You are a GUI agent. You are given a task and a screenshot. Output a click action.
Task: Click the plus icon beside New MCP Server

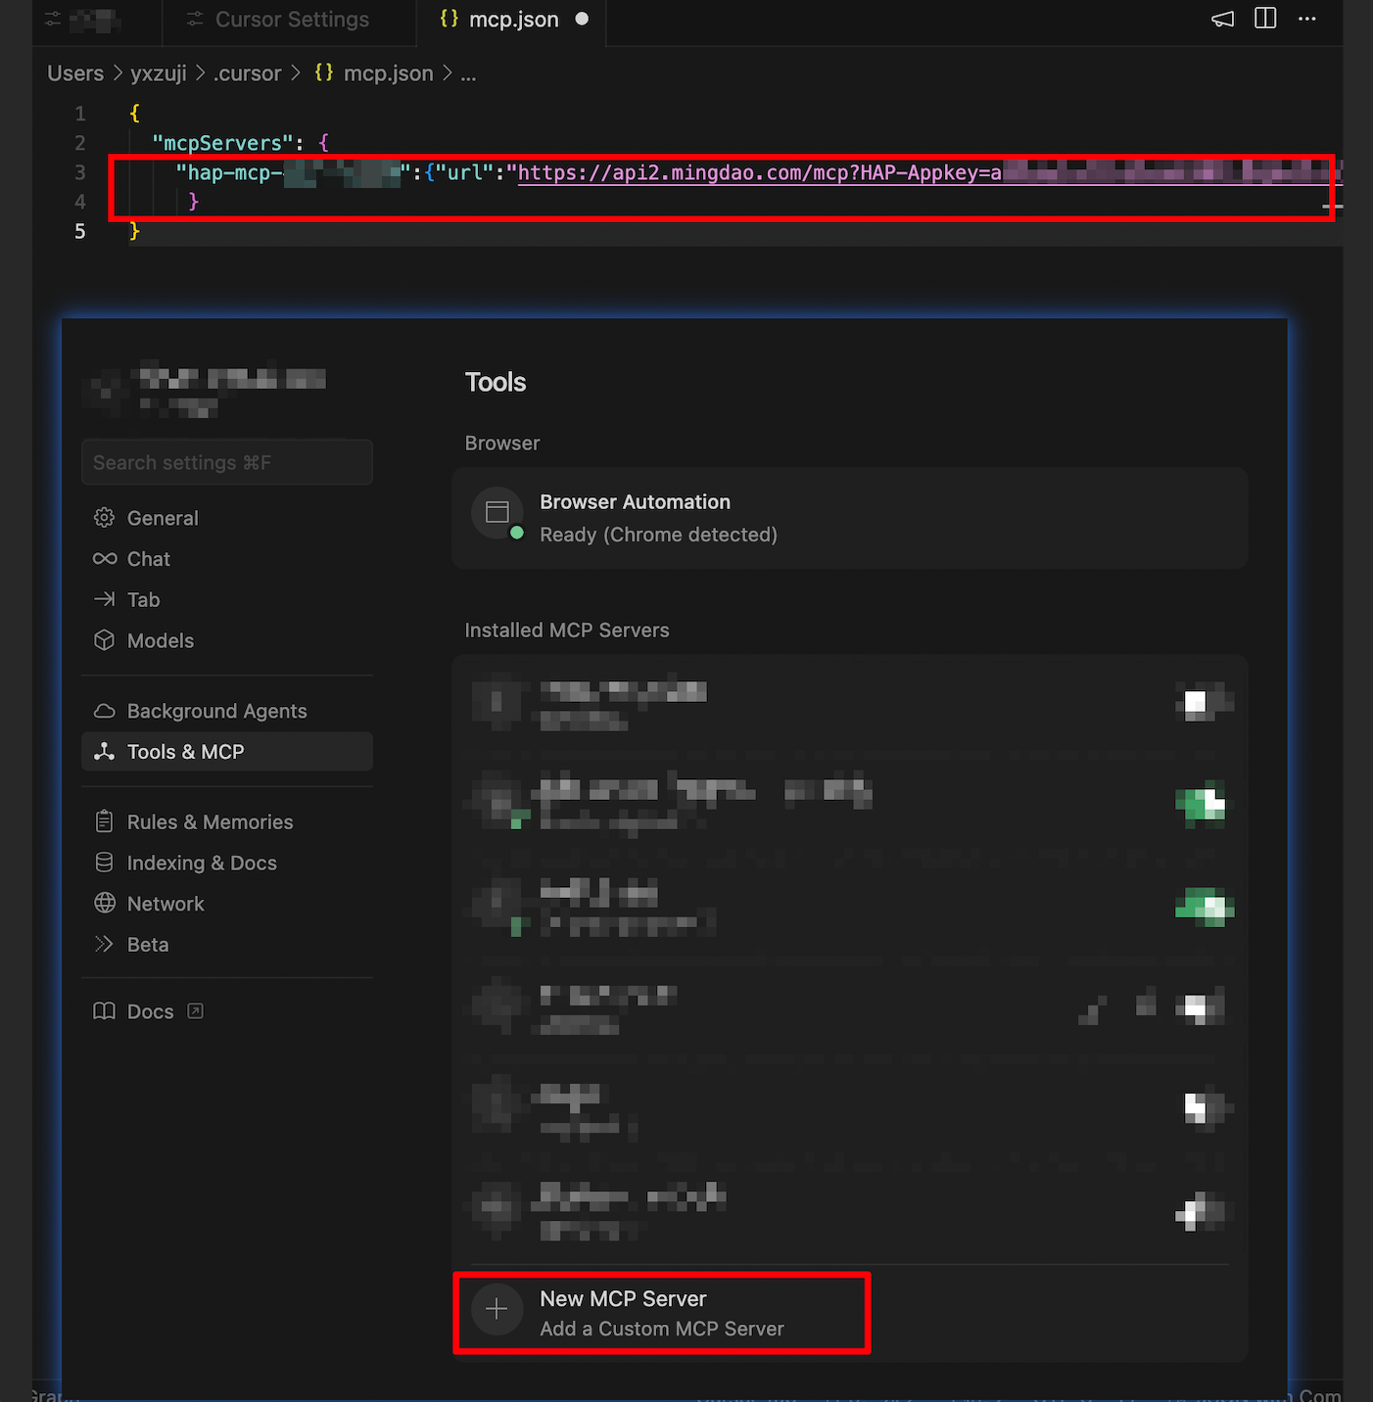pyautogui.click(x=497, y=1309)
